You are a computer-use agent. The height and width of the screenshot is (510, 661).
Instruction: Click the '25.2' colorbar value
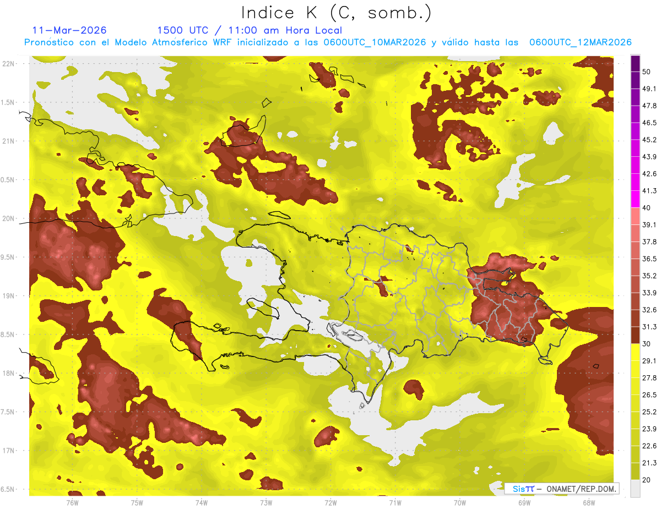click(649, 412)
